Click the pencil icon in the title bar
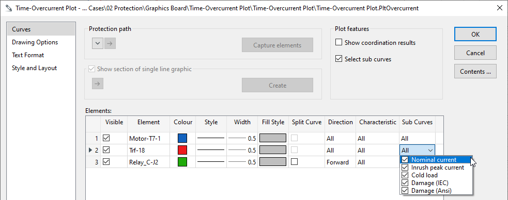This screenshot has height=200, width=508. 8,8
